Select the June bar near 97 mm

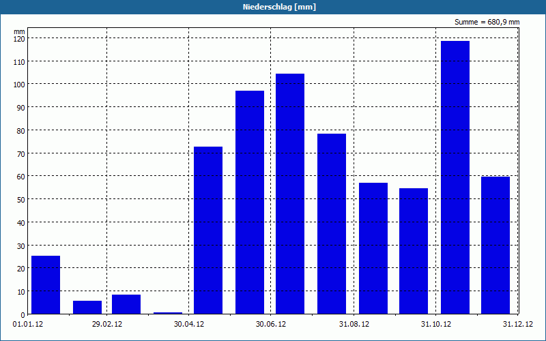click(x=250, y=203)
